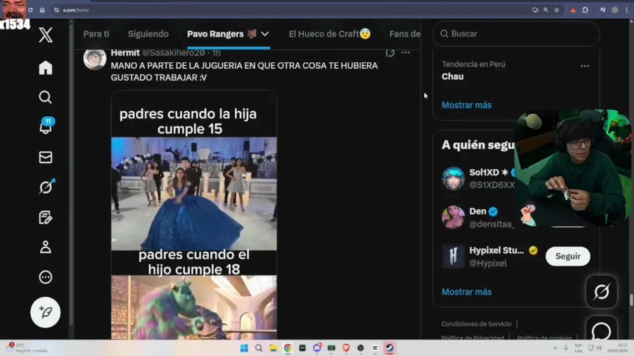The width and height of the screenshot is (634, 356).
Task: Click the Grok icon on Hermit's post
Action: [390, 52]
